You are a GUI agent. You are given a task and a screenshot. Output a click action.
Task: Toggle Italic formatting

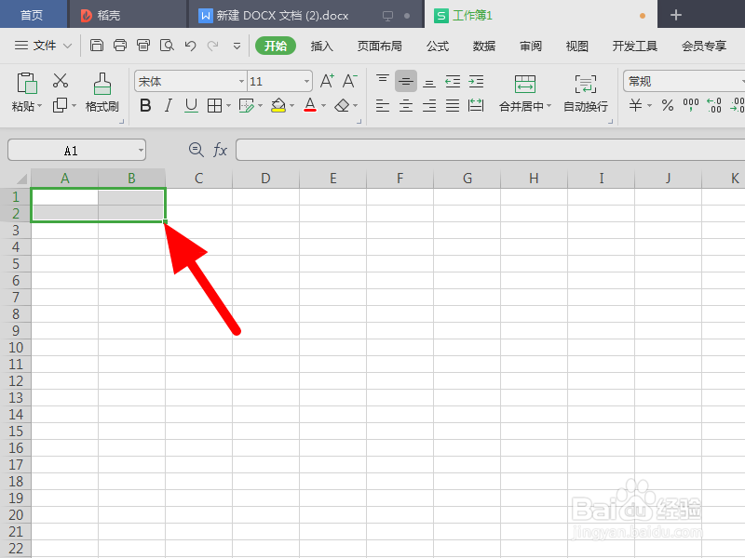(x=169, y=105)
